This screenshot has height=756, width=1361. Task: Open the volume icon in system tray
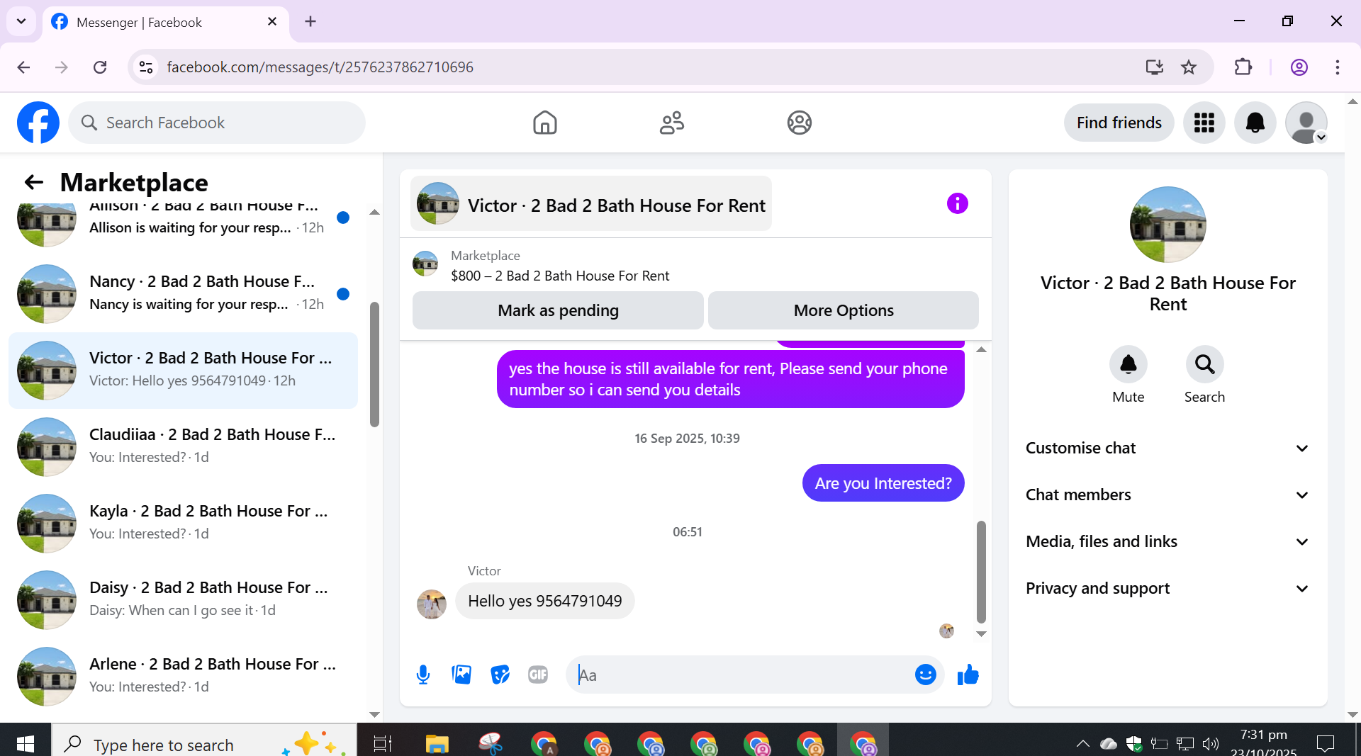[x=1211, y=743]
